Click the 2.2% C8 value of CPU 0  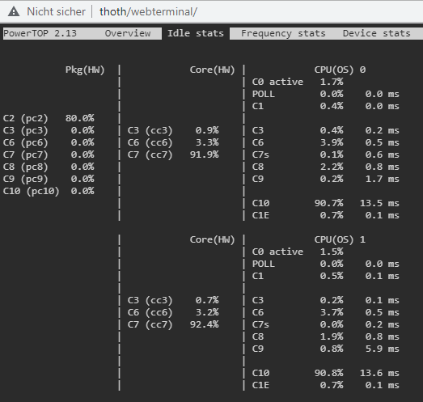click(x=332, y=167)
